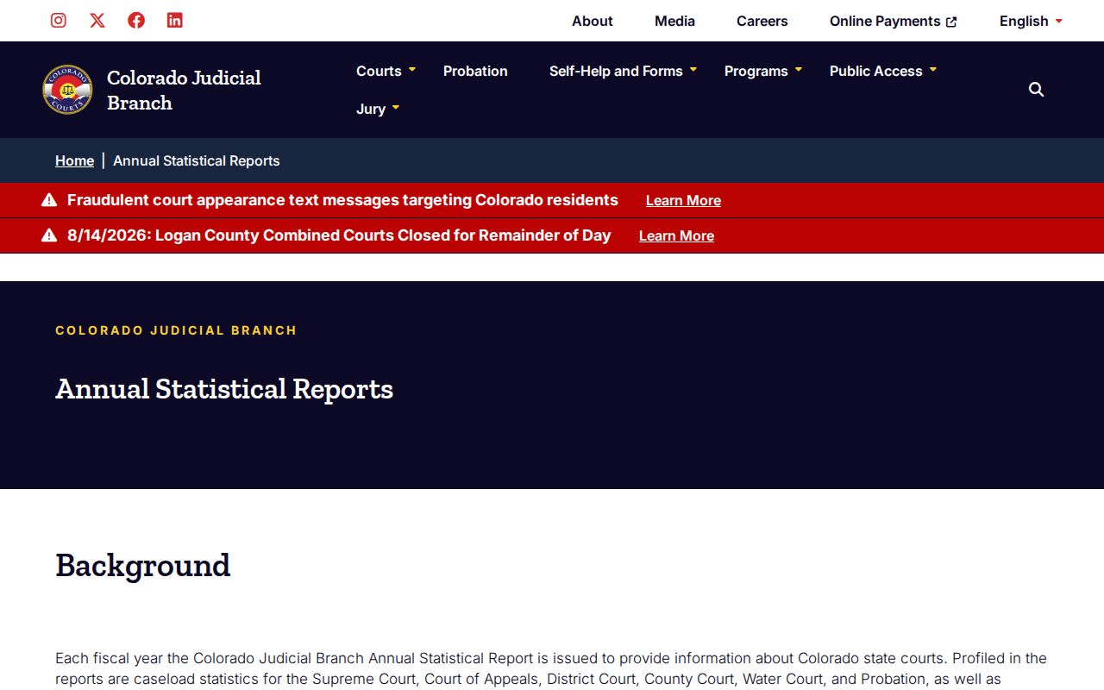The height and width of the screenshot is (690, 1104).
Task: Click the Colorado Judicial Branch site title
Action: pos(184,90)
